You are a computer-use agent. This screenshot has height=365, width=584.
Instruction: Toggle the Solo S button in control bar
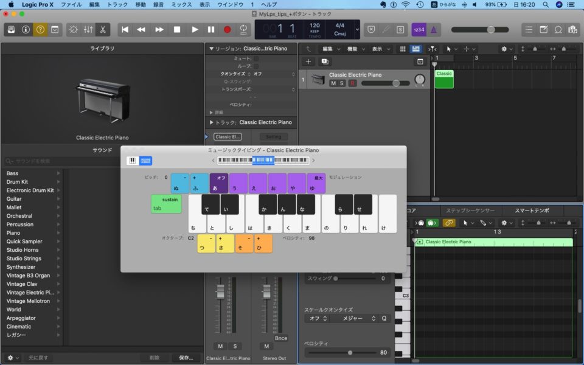[x=400, y=29]
